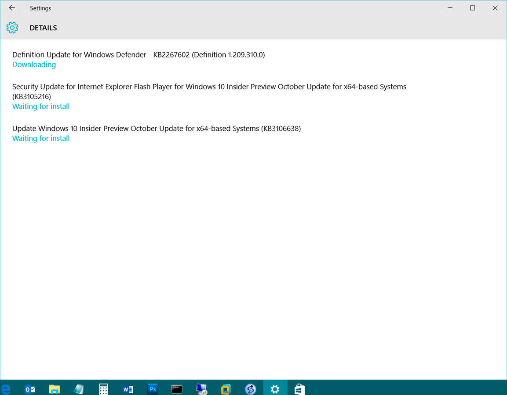Screen dimensions: 507x395
Task: Click Waiting for install under KB3105216
Action: [x=41, y=106]
